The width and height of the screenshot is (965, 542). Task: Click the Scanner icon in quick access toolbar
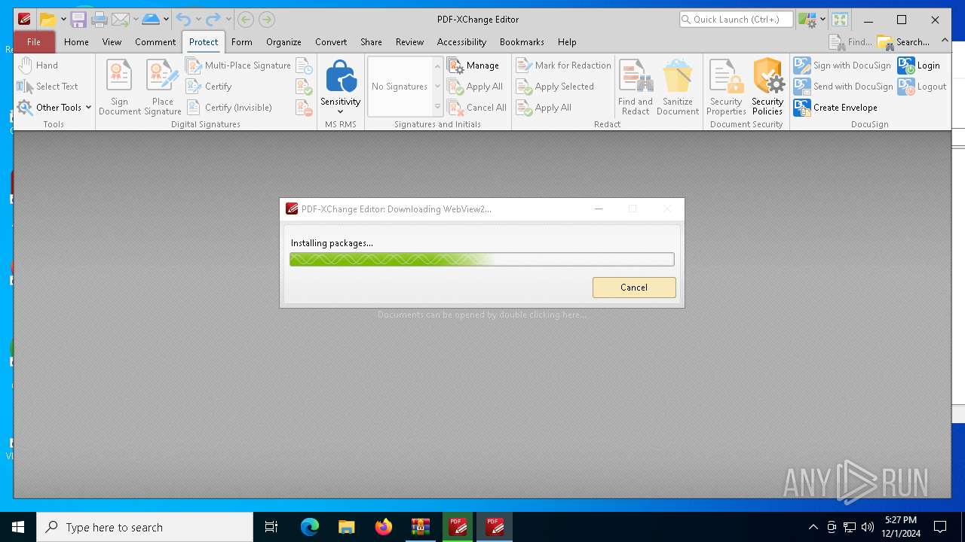(x=151, y=20)
